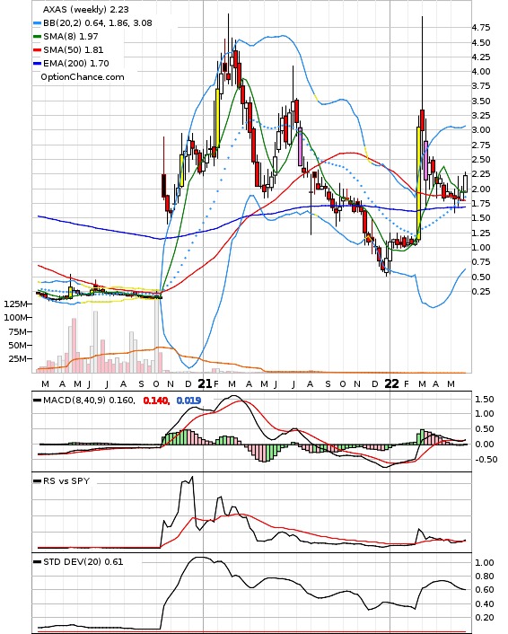This screenshot has height=634, width=508.
Task: Click the OptionChance.com watermark text
Action: (x=83, y=77)
